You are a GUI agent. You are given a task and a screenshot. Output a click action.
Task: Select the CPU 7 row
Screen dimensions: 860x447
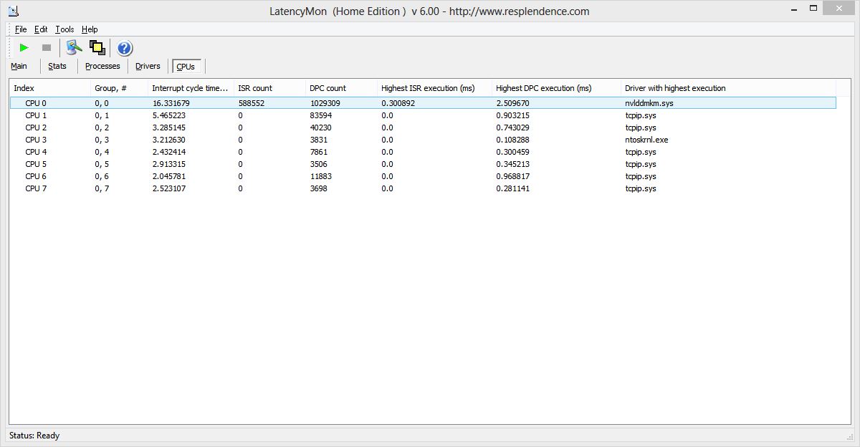click(423, 188)
